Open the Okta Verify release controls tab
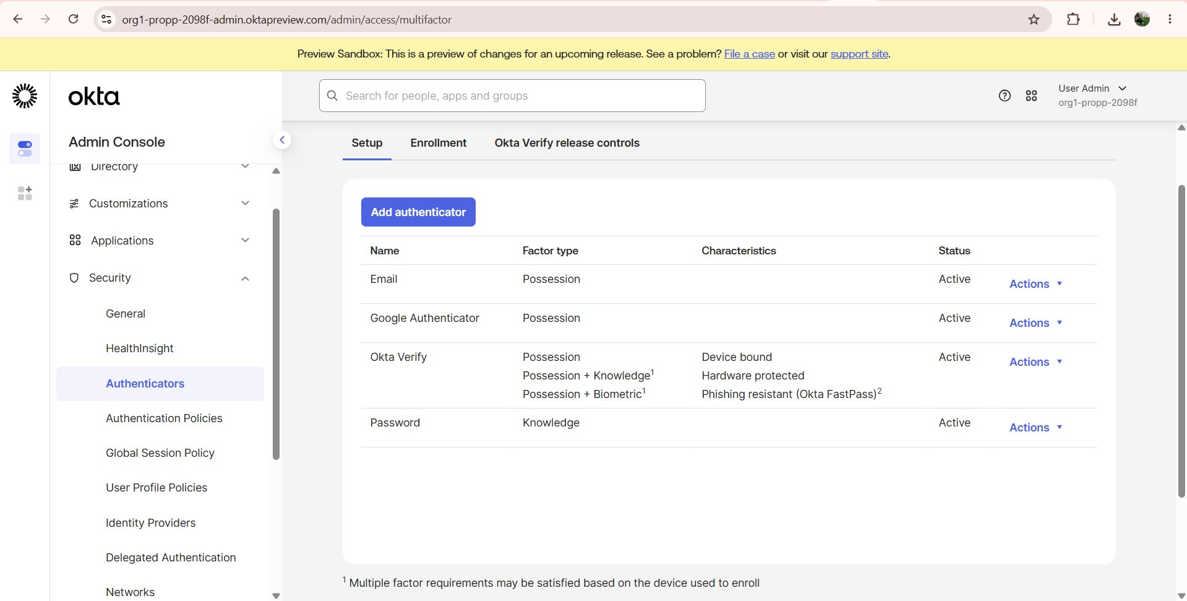1187x601 pixels. click(567, 143)
